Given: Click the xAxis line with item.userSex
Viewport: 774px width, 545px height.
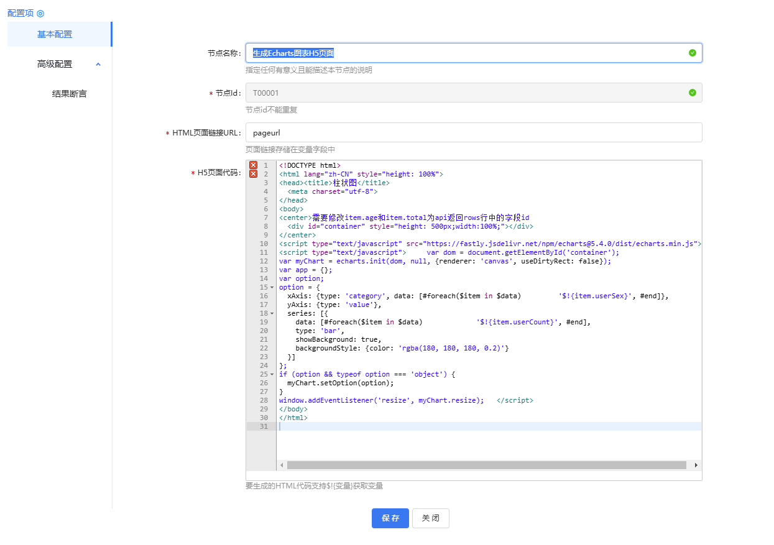Looking at the screenshot, I should [x=478, y=296].
